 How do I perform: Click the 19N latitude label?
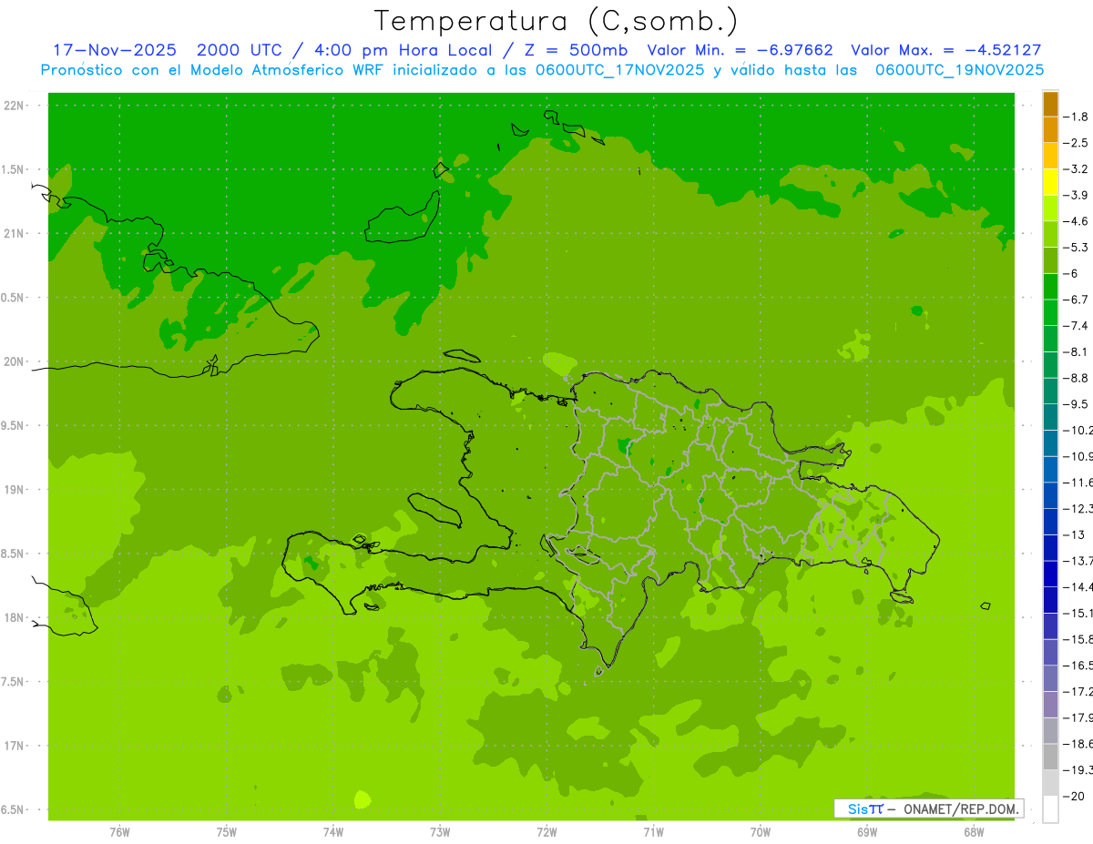pyautogui.click(x=14, y=489)
